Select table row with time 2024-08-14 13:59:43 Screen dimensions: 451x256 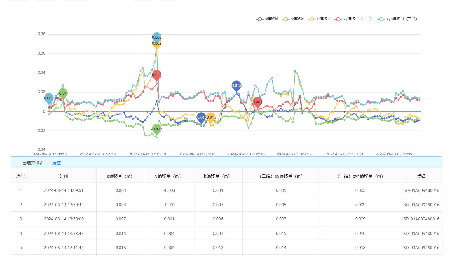click(64, 205)
